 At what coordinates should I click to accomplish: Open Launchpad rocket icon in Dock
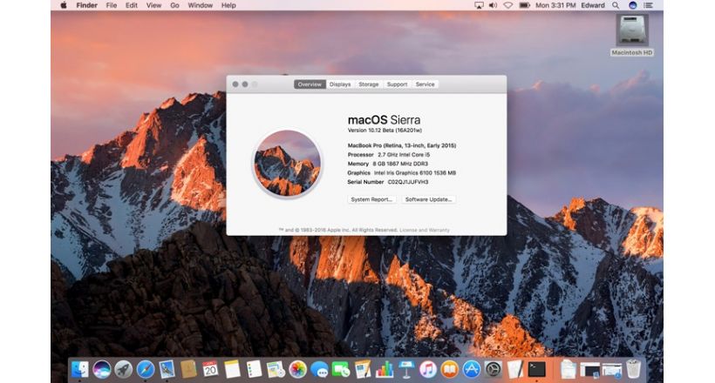pos(124,369)
